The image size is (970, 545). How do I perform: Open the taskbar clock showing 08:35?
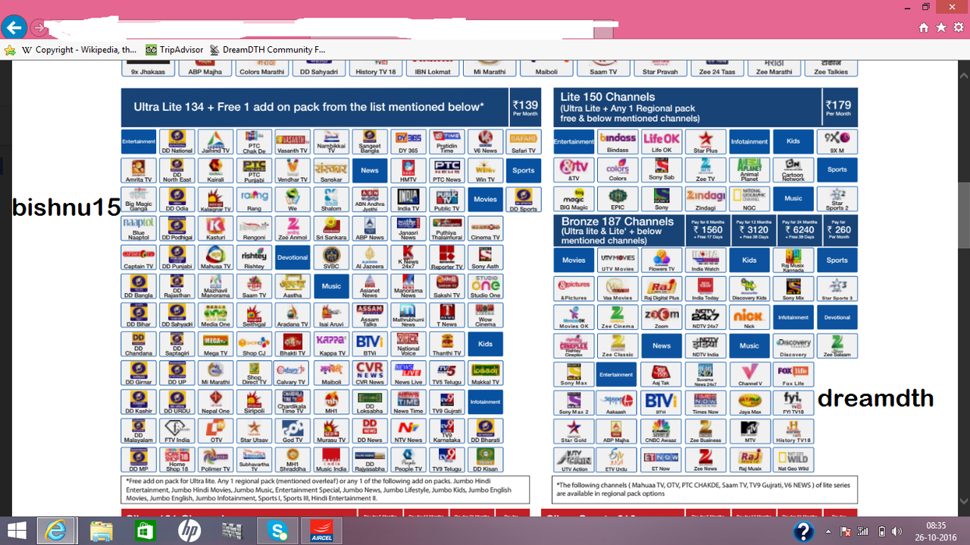coord(936,530)
